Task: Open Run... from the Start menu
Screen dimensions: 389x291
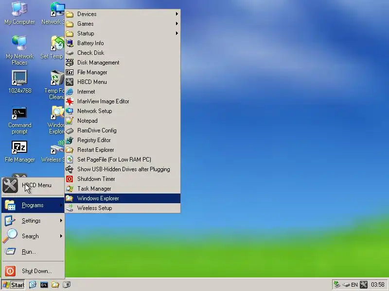Action: coord(33,252)
